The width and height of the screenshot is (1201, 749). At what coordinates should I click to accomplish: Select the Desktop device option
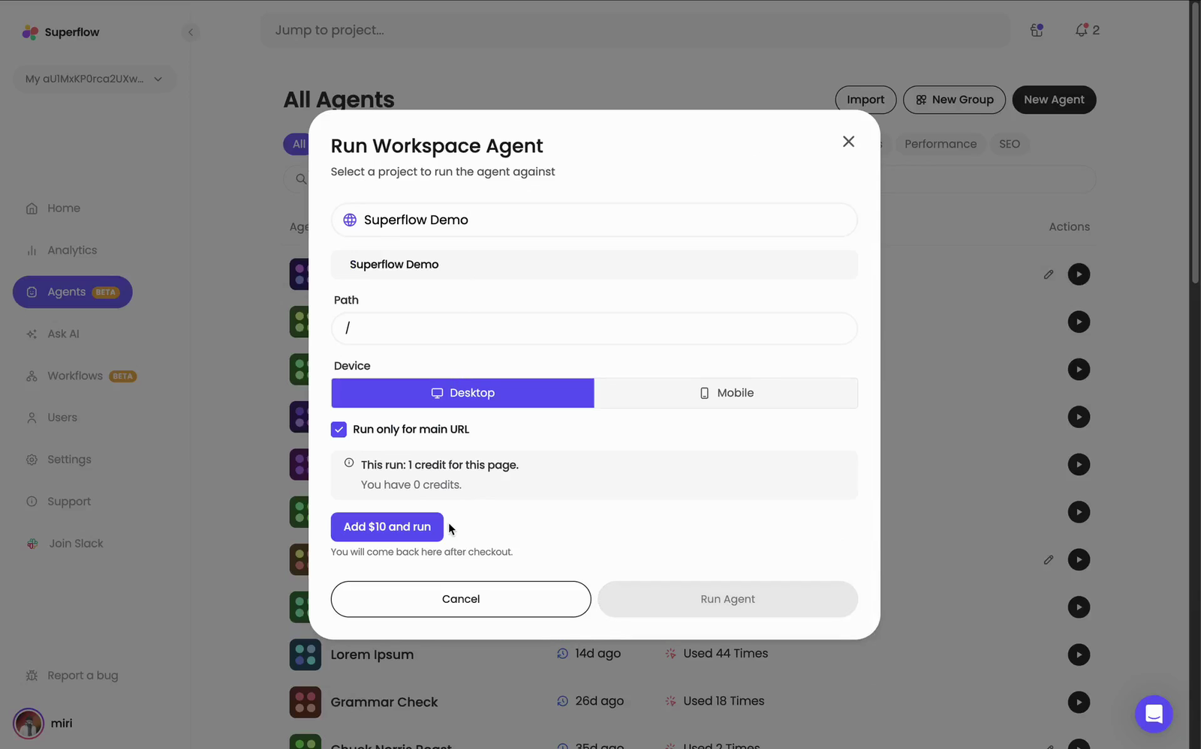coord(462,393)
